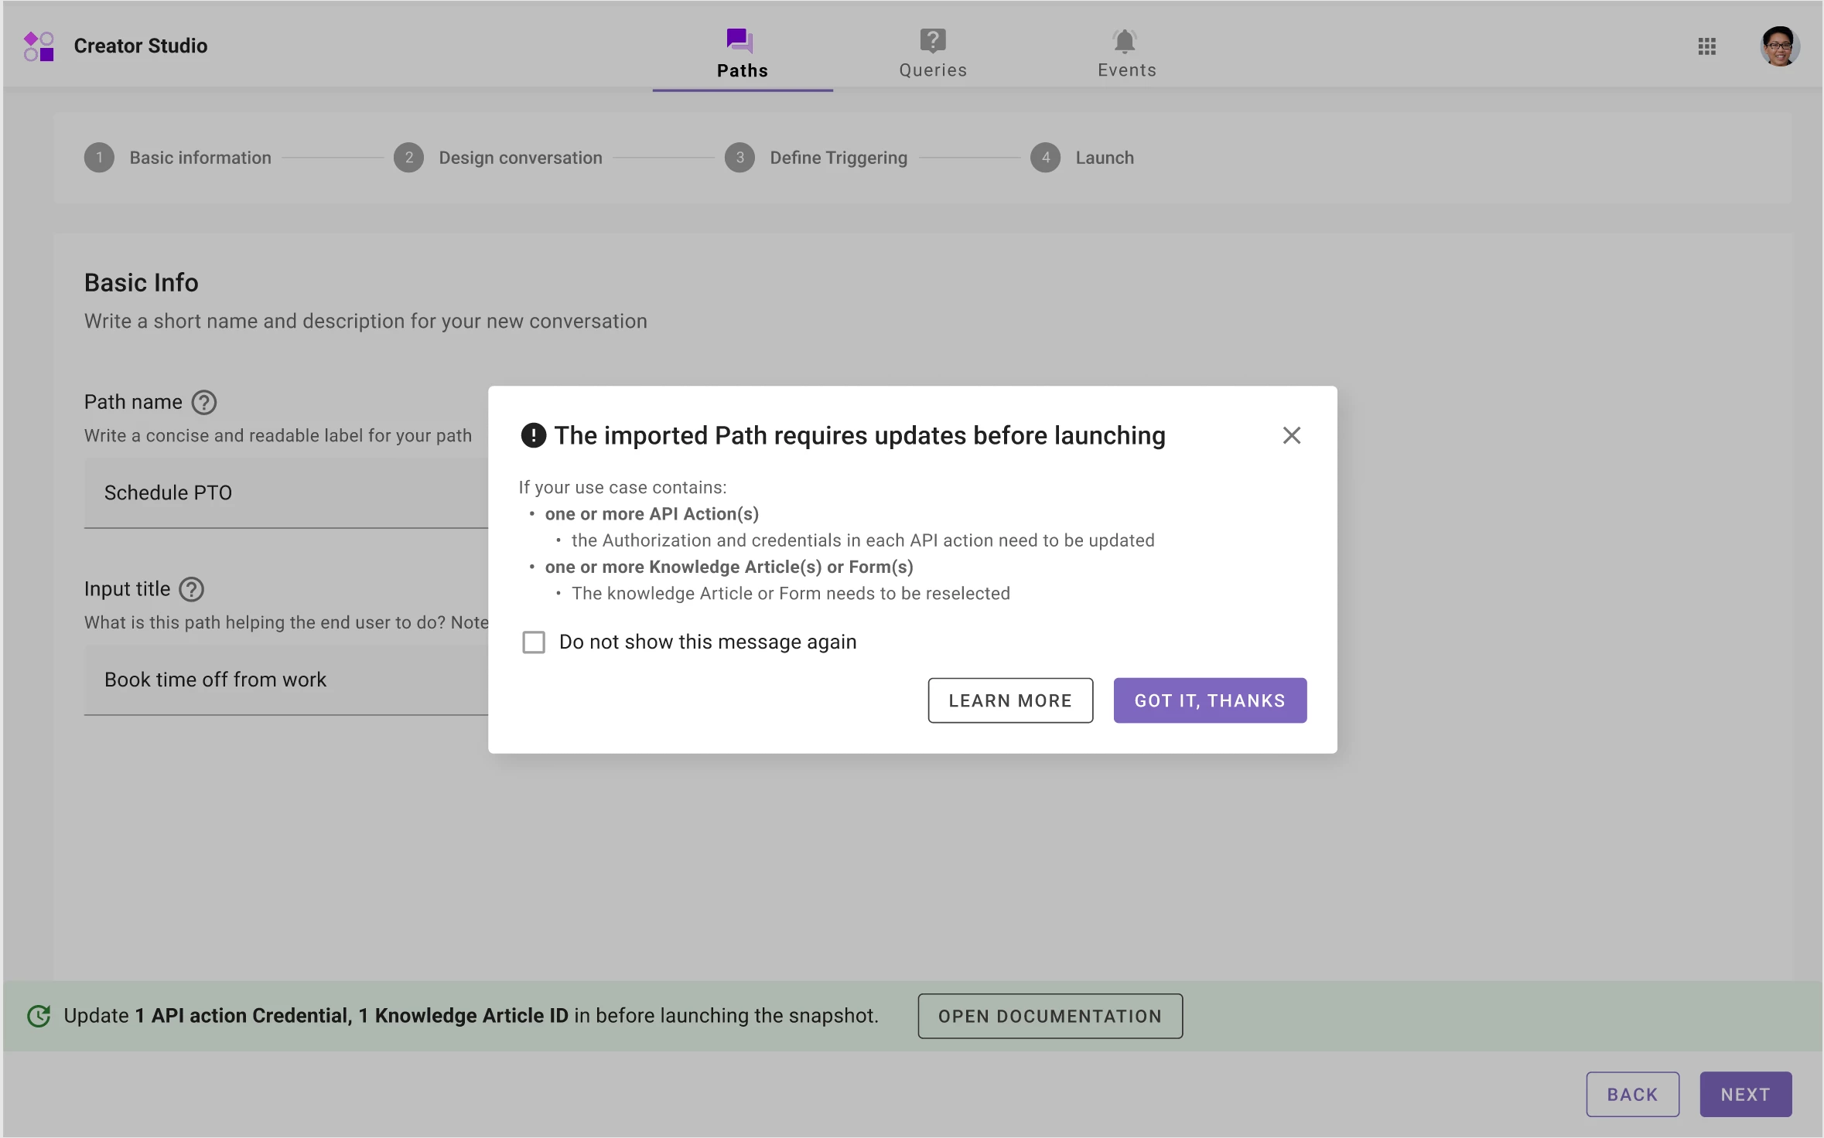Screen dimensions: 1824x1138
Task: Click the user profile avatar
Action: click(x=1779, y=46)
